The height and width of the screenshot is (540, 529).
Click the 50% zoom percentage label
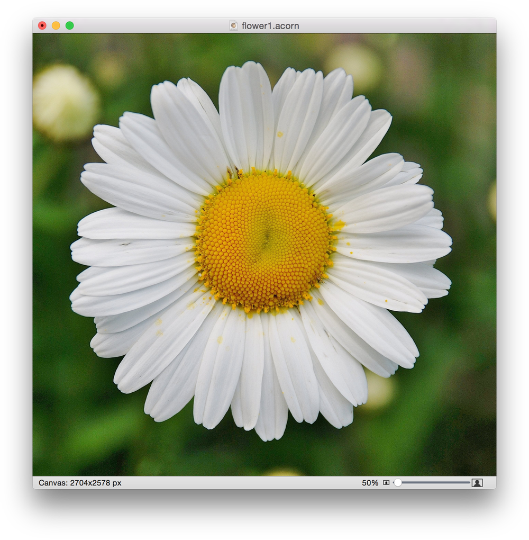tap(370, 483)
